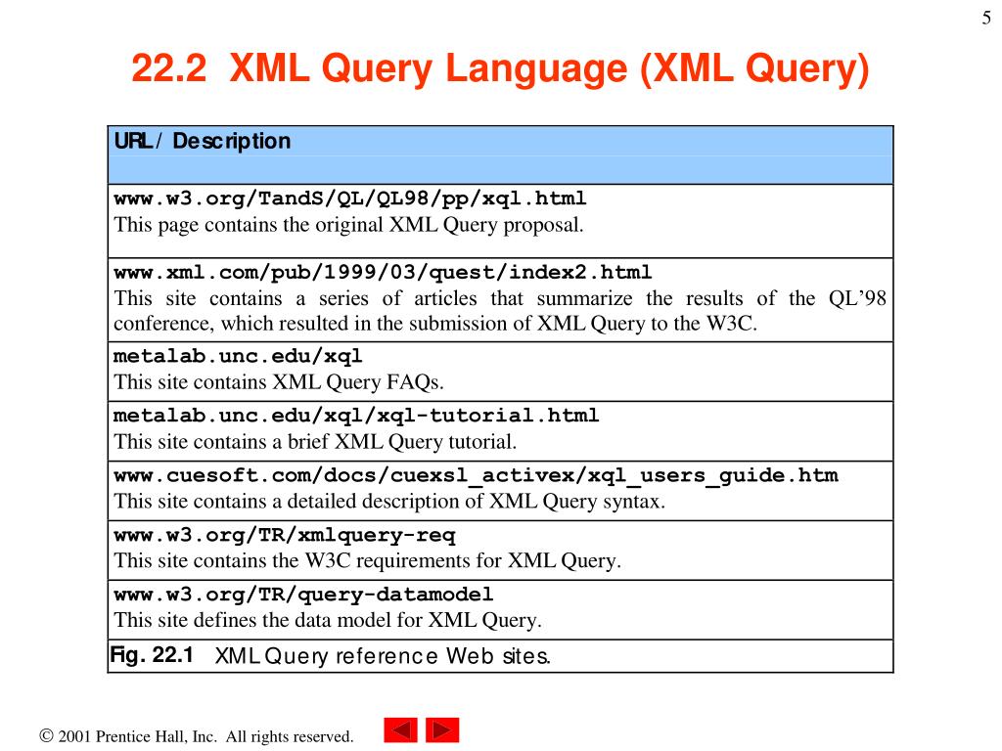
Task: Select text 'This site contains XML Query FAQs.'
Action: coord(279,382)
